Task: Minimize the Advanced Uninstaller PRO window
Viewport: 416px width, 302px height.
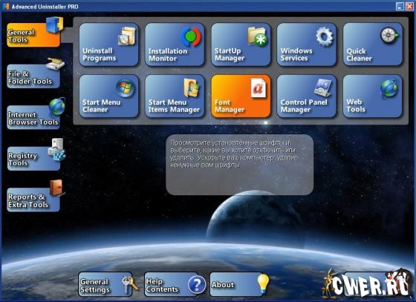Action: [400, 7]
